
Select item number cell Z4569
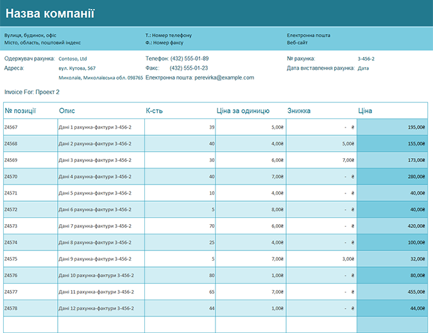point(30,160)
